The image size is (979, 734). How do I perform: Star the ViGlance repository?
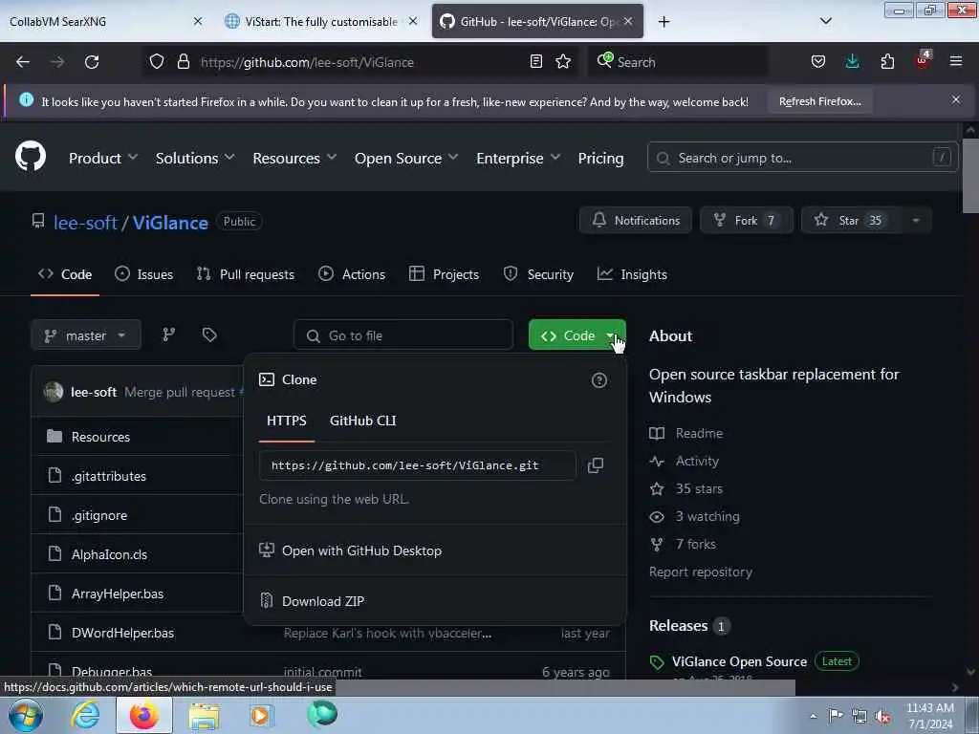[x=852, y=221]
